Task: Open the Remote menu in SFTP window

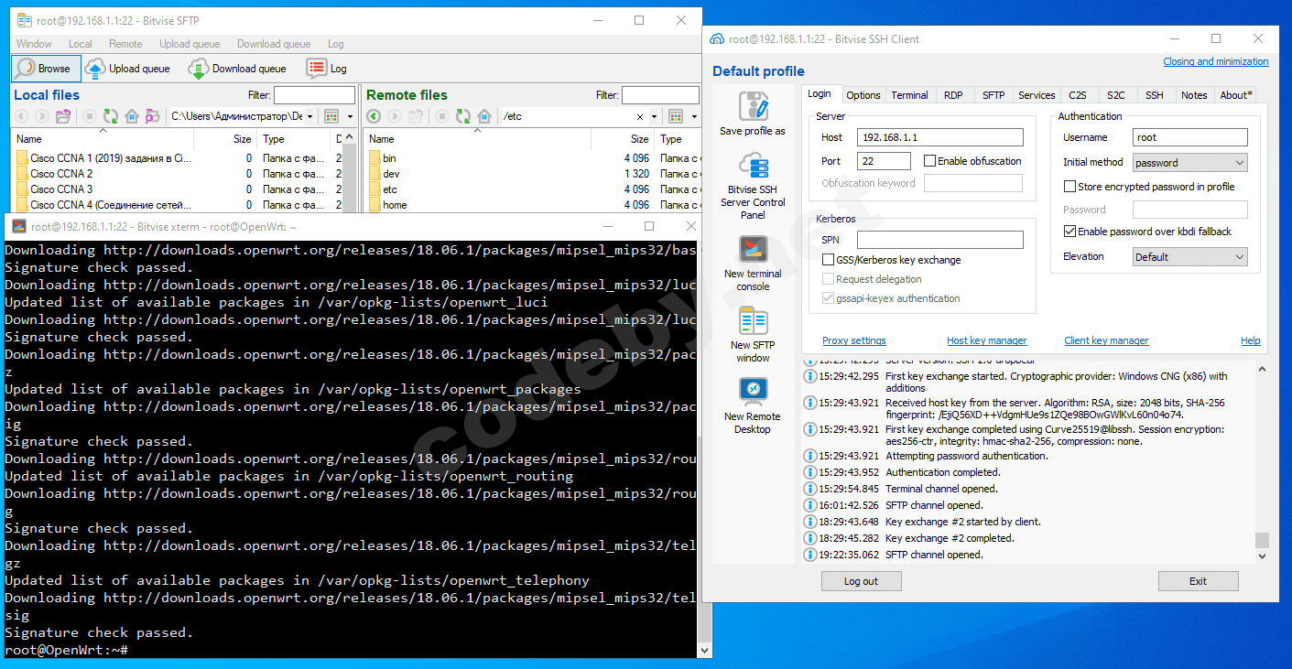Action: (125, 44)
